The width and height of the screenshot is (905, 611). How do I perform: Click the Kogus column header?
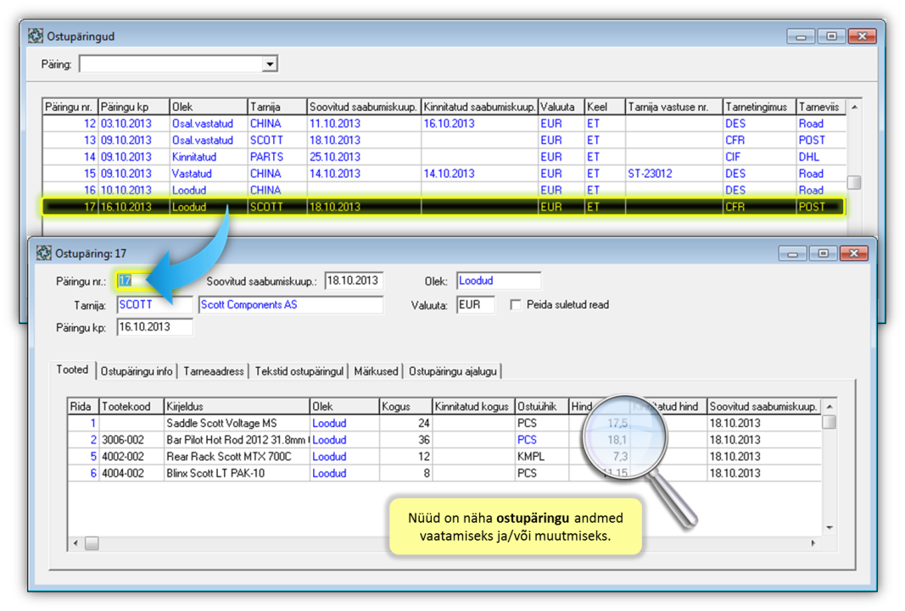click(405, 407)
